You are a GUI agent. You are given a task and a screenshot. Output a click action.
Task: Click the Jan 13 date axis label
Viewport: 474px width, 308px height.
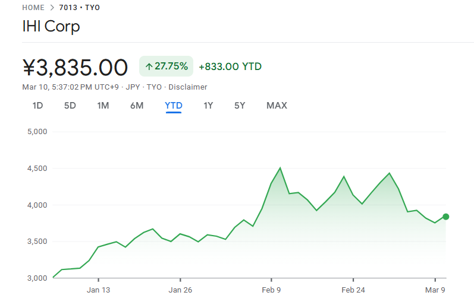[99, 290]
